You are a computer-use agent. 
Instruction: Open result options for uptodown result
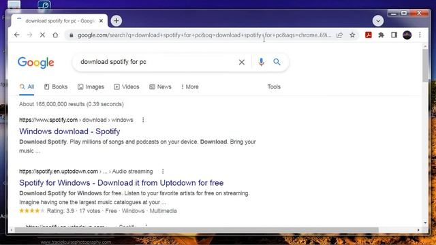163,171
